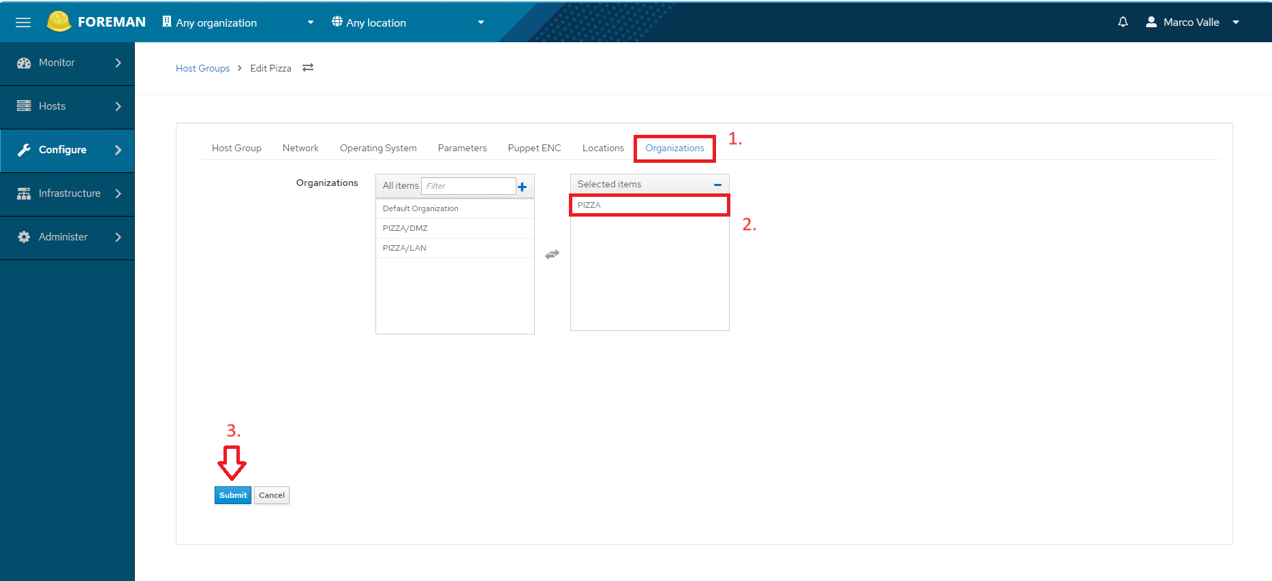Expand the Infrastructure menu chevron
The height and width of the screenshot is (581, 1272).
click(x=118, y=193)
